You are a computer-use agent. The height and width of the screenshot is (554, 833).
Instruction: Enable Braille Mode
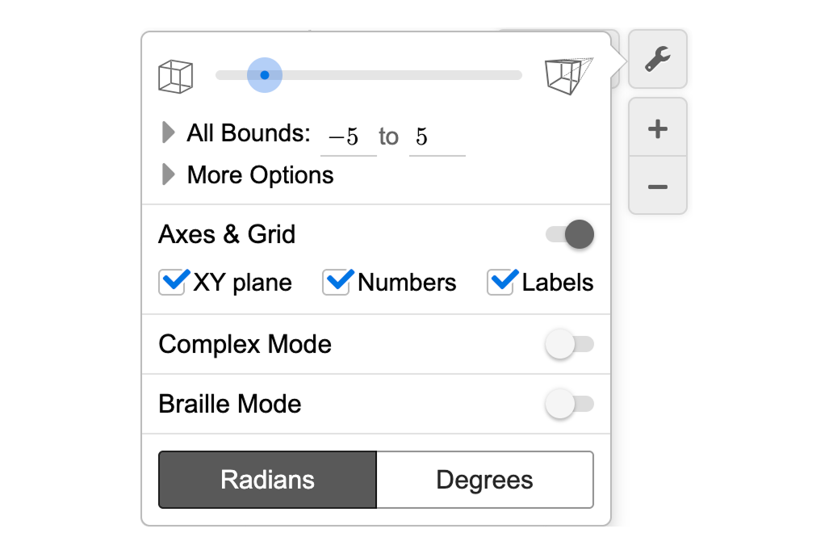571,404
